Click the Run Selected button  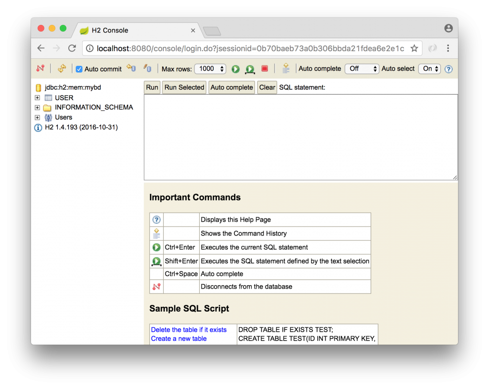pyautogui.click(x=184, y=87)
